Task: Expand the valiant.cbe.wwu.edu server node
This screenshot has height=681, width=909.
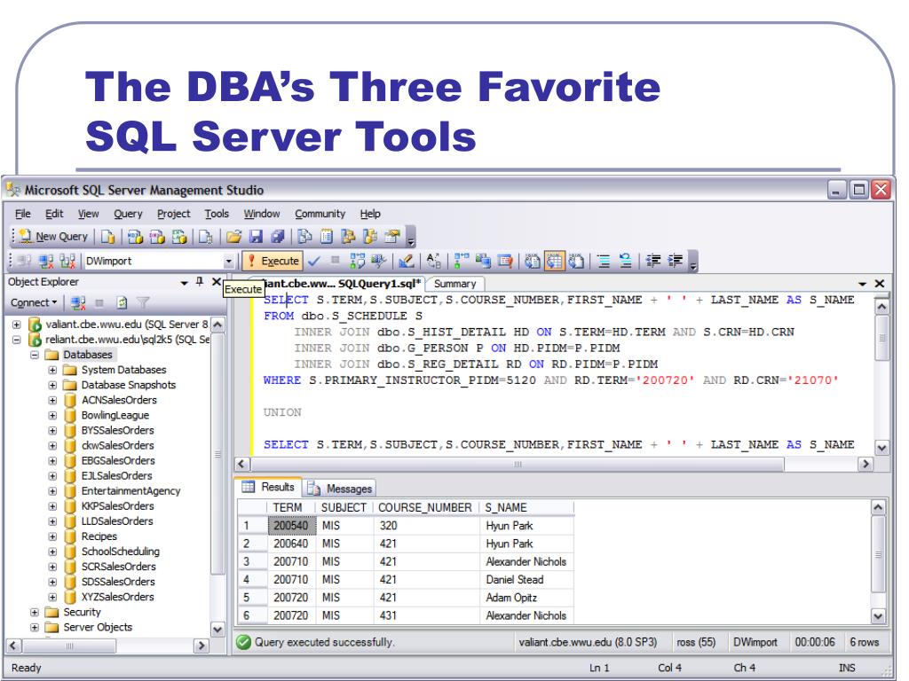Action: (x=16, y=325)
